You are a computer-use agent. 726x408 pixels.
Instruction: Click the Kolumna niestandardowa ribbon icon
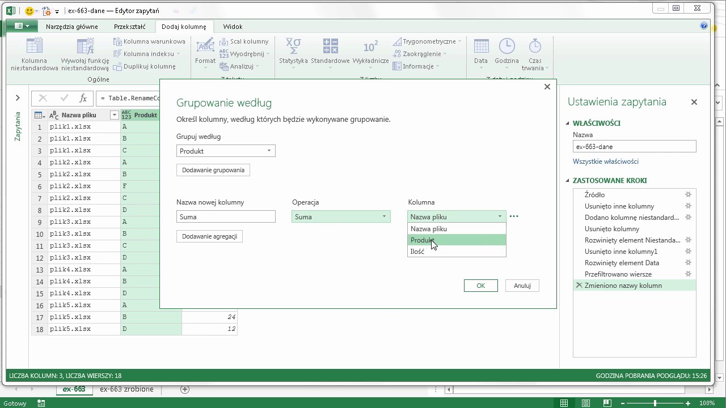[34, 46]
